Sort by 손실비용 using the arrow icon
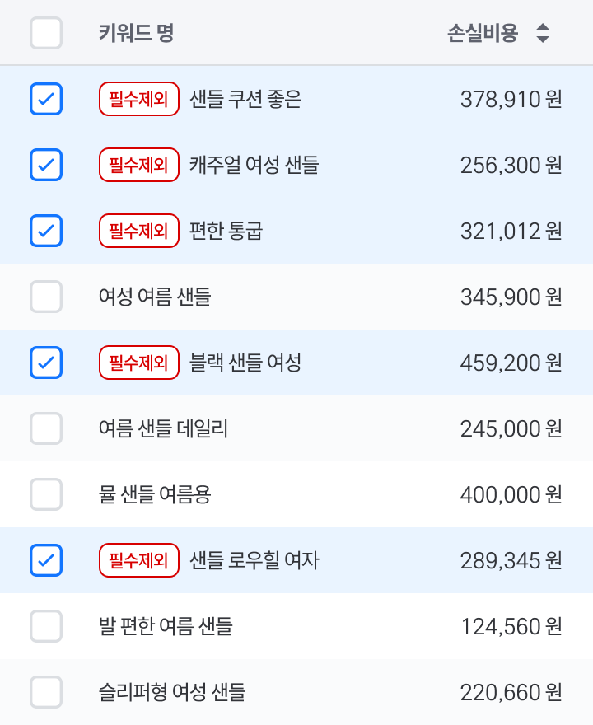Image resolution: width=593 pixels, height=725 pixels. [543, 33]
